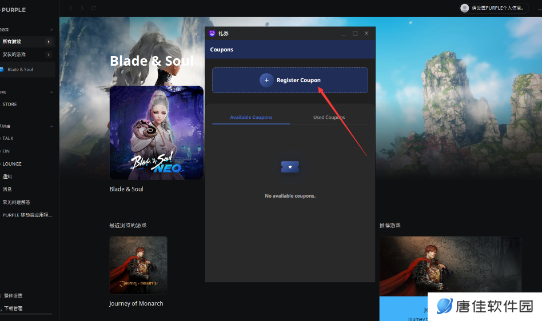This screenshot has width=542, height=321.
Task: Open 常见问题解答 in the sidebar
Action: 16,202
